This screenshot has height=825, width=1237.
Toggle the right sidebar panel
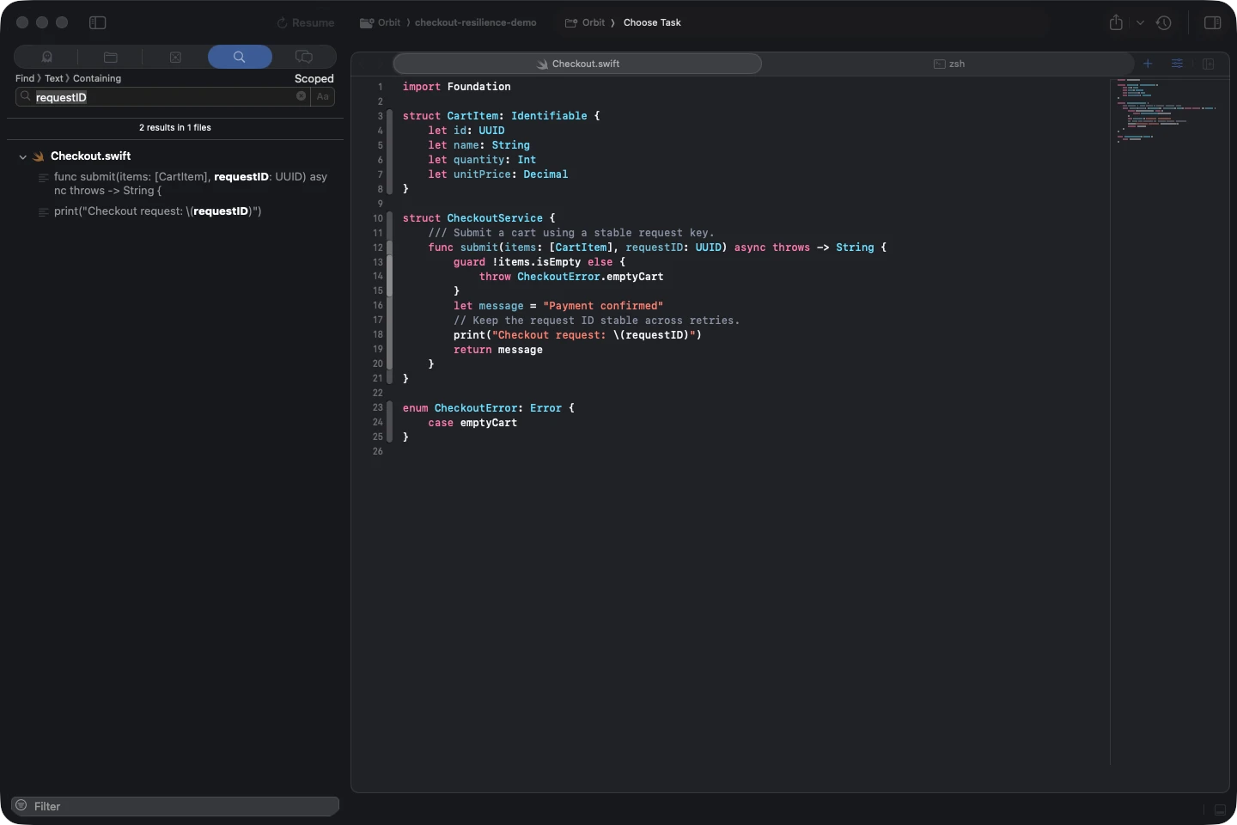click(1213, 22)
